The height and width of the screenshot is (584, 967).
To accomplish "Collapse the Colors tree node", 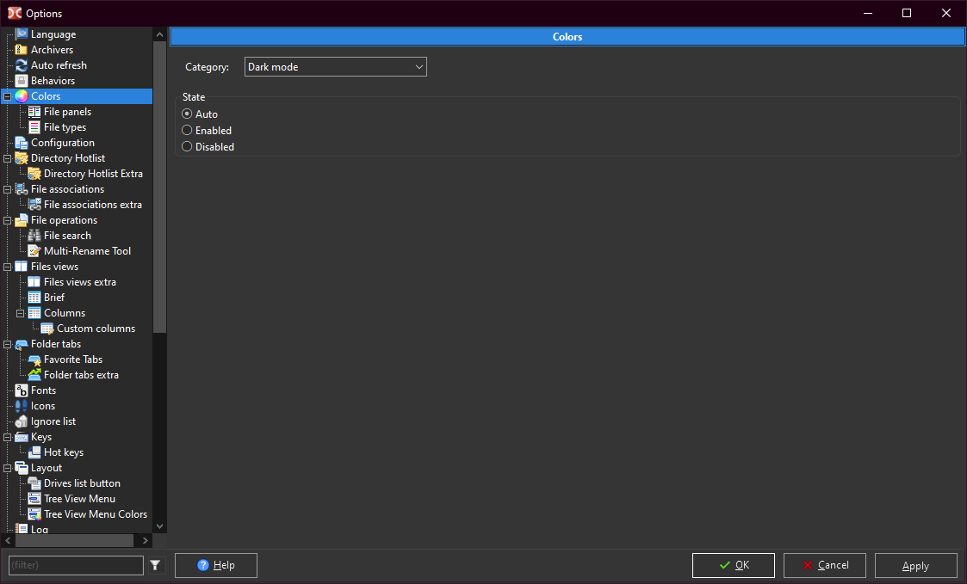I will coord(8,96).
